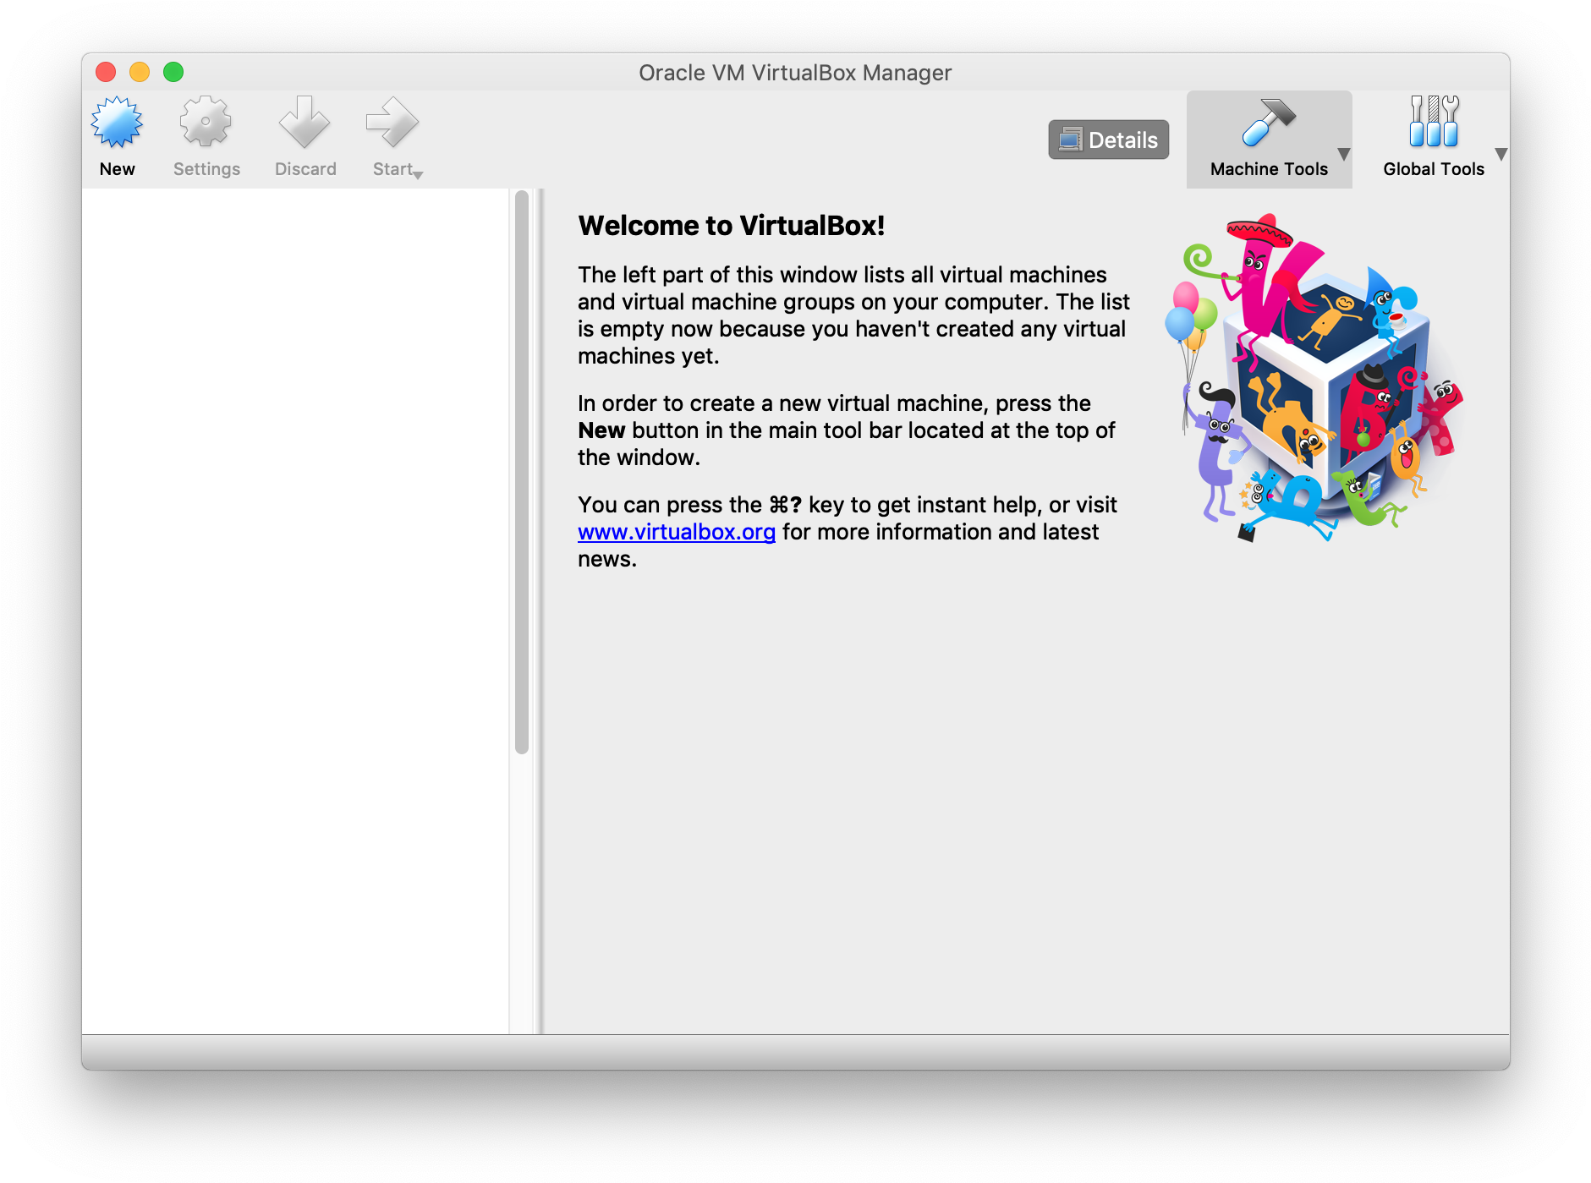Open Settings gear in the toolbar

point(206,123)
